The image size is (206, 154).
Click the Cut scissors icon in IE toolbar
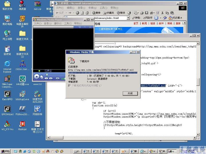click(163, 13)
